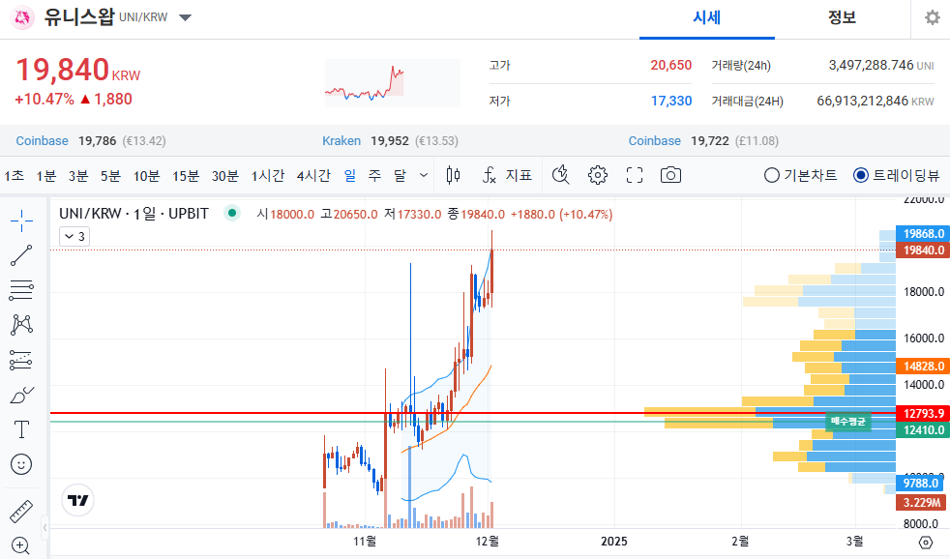Click the green 12410.0 price label
The height and width of the screenshot is (559, 950).
[923, 430]
